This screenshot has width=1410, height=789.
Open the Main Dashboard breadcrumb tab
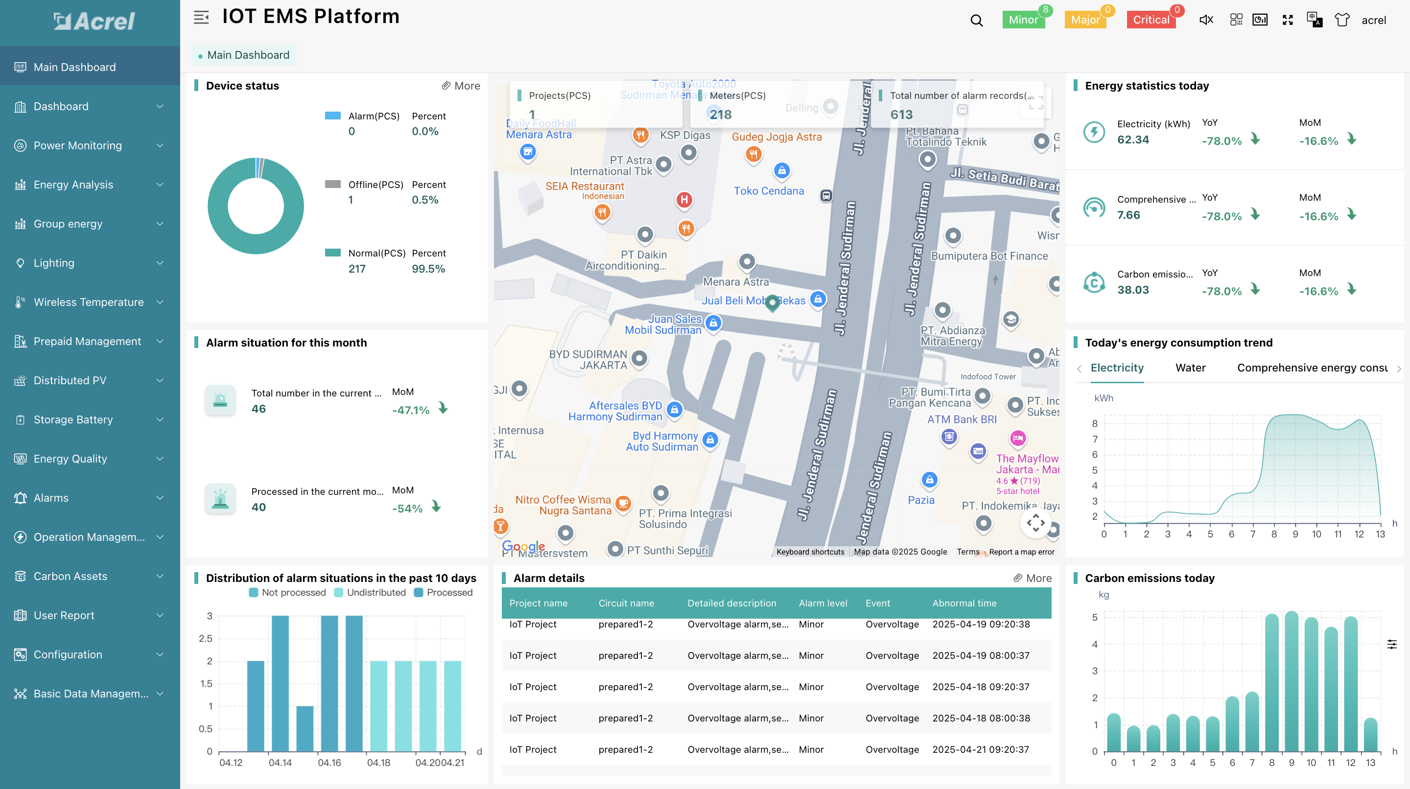(244, 55)
